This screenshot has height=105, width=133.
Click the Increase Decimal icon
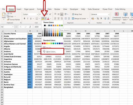[105, 18]
